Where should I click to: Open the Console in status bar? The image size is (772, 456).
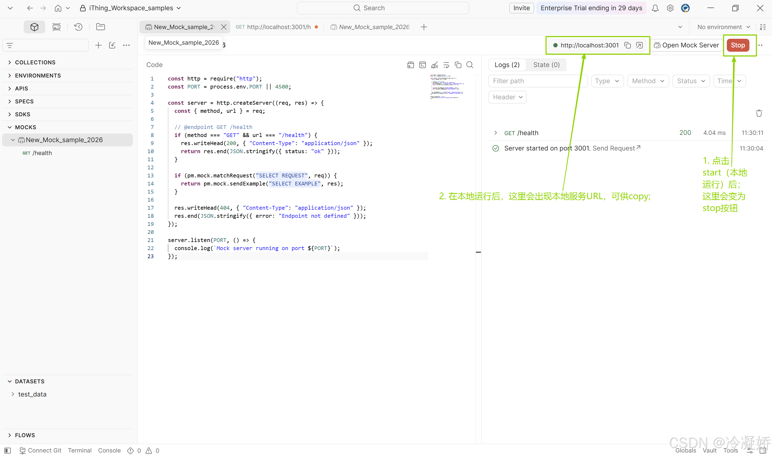109,451
